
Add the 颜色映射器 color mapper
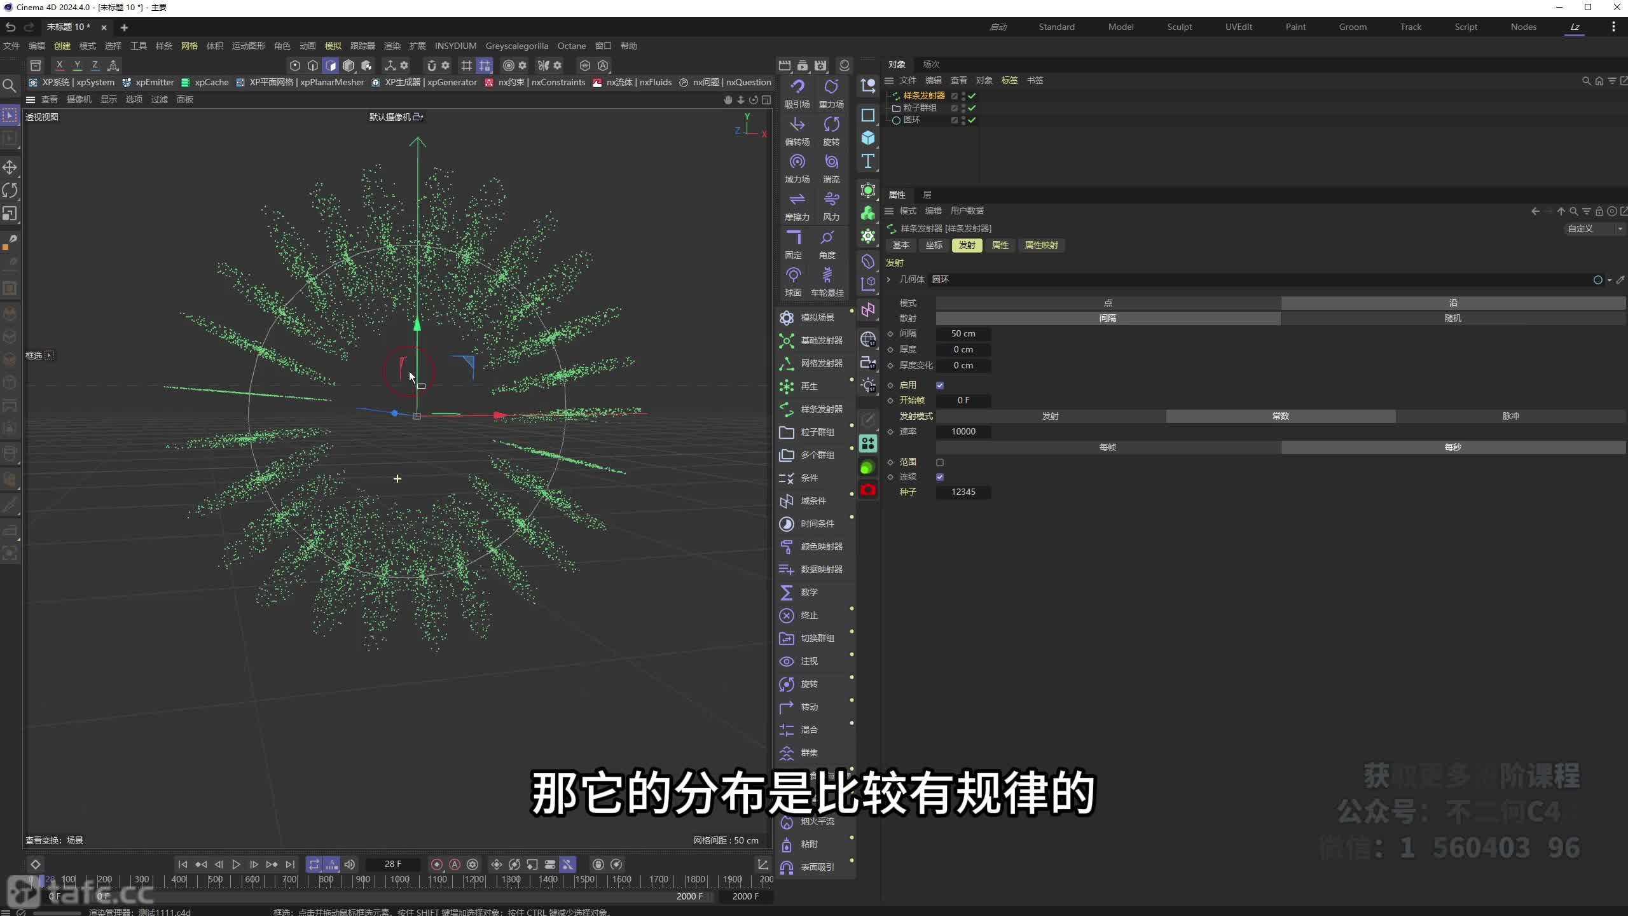[x=812, y=546]
